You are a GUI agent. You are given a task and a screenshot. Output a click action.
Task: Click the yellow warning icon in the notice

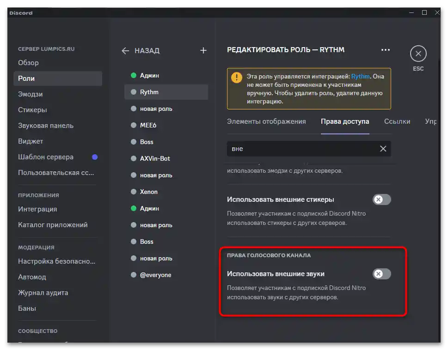coord(237,77)
